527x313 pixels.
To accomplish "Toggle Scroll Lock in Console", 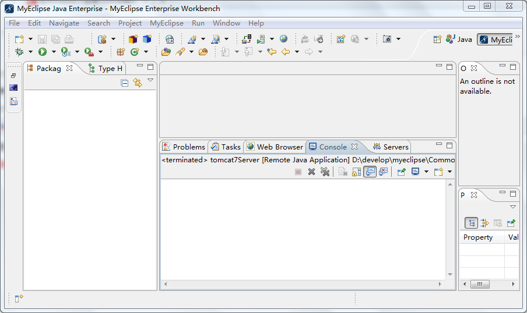I will [356, 172].
